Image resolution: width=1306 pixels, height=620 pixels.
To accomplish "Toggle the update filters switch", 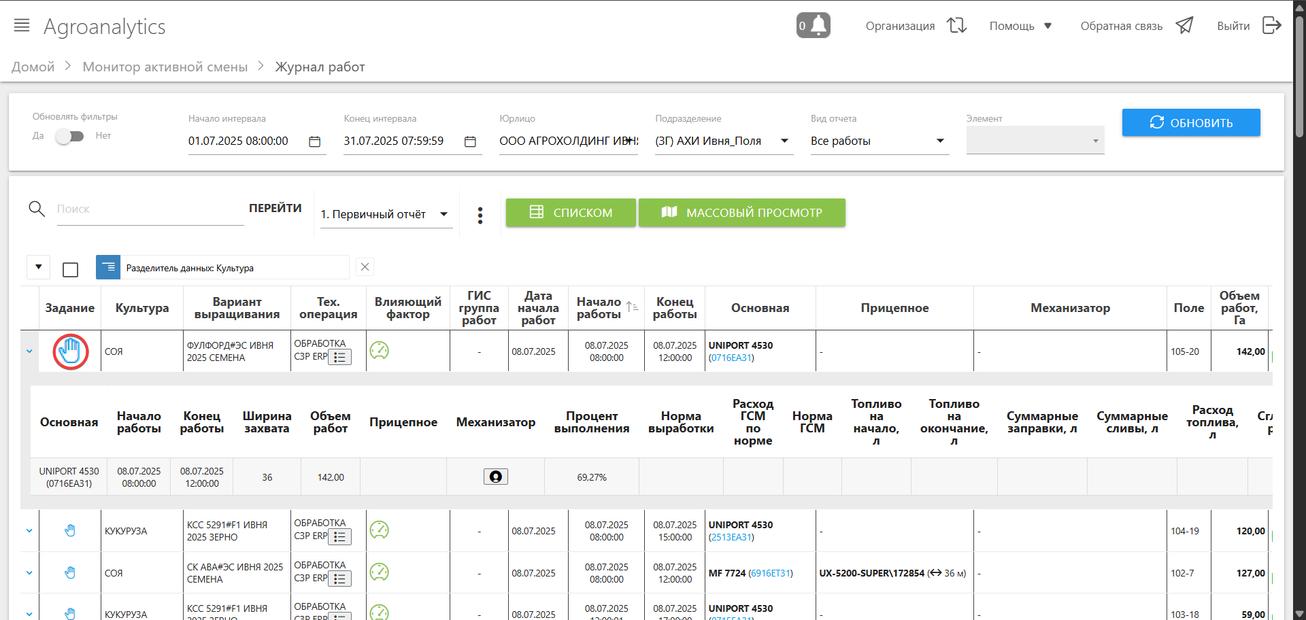I will point(69,136).
